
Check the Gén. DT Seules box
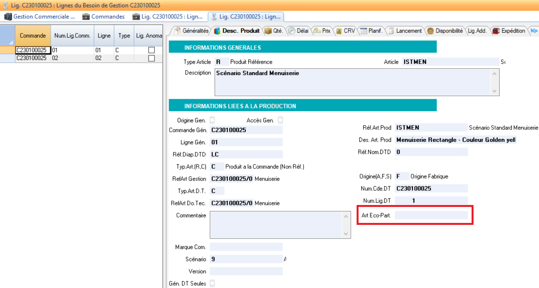click(x=212, y=283)
